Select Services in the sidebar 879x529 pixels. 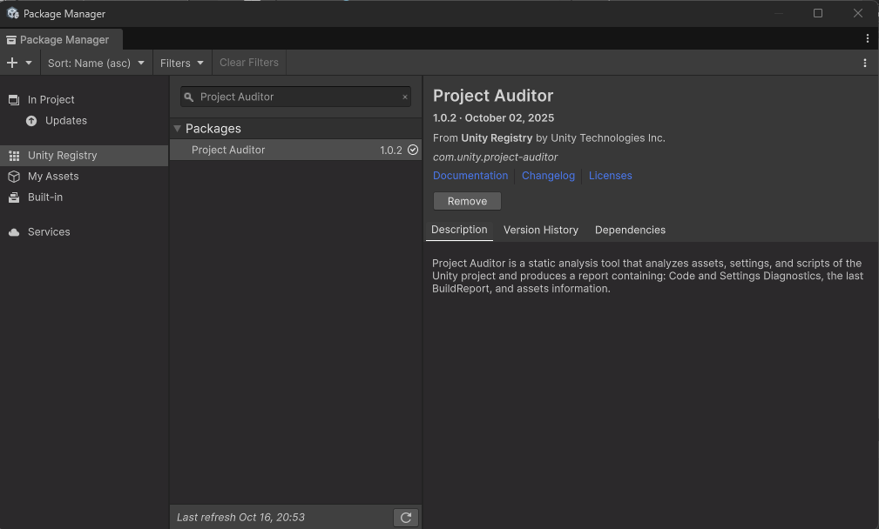[x=85, y=231]
